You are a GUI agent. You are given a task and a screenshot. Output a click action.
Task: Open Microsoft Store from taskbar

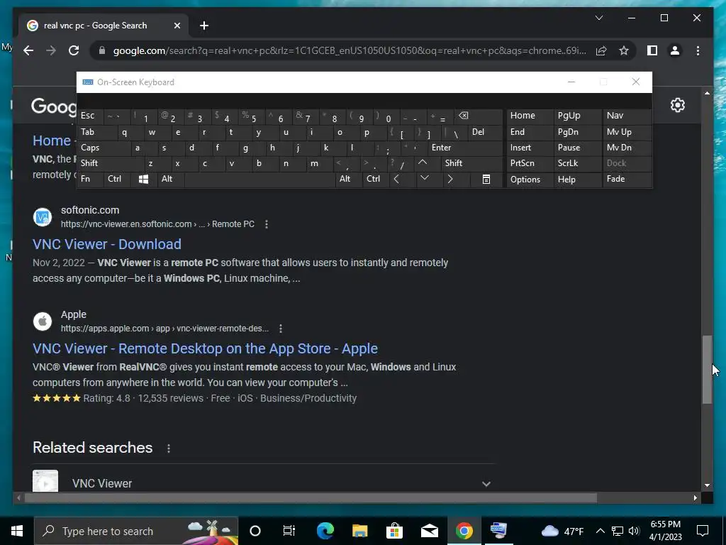(x=394, y=531)
